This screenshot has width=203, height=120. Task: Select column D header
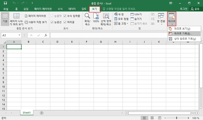coord(57,42)
